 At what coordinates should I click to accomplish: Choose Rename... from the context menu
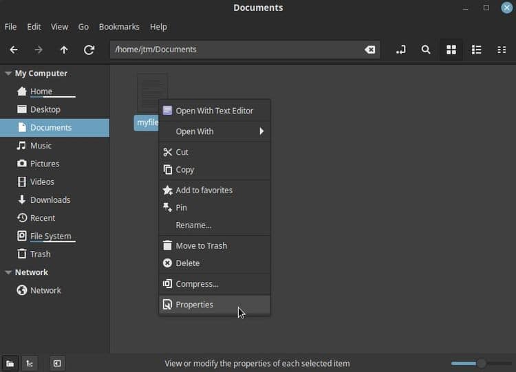[x=215, y=226]
